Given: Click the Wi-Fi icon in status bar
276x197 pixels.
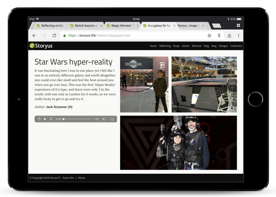Looking at the screenshot, I should tap(37, 19).
